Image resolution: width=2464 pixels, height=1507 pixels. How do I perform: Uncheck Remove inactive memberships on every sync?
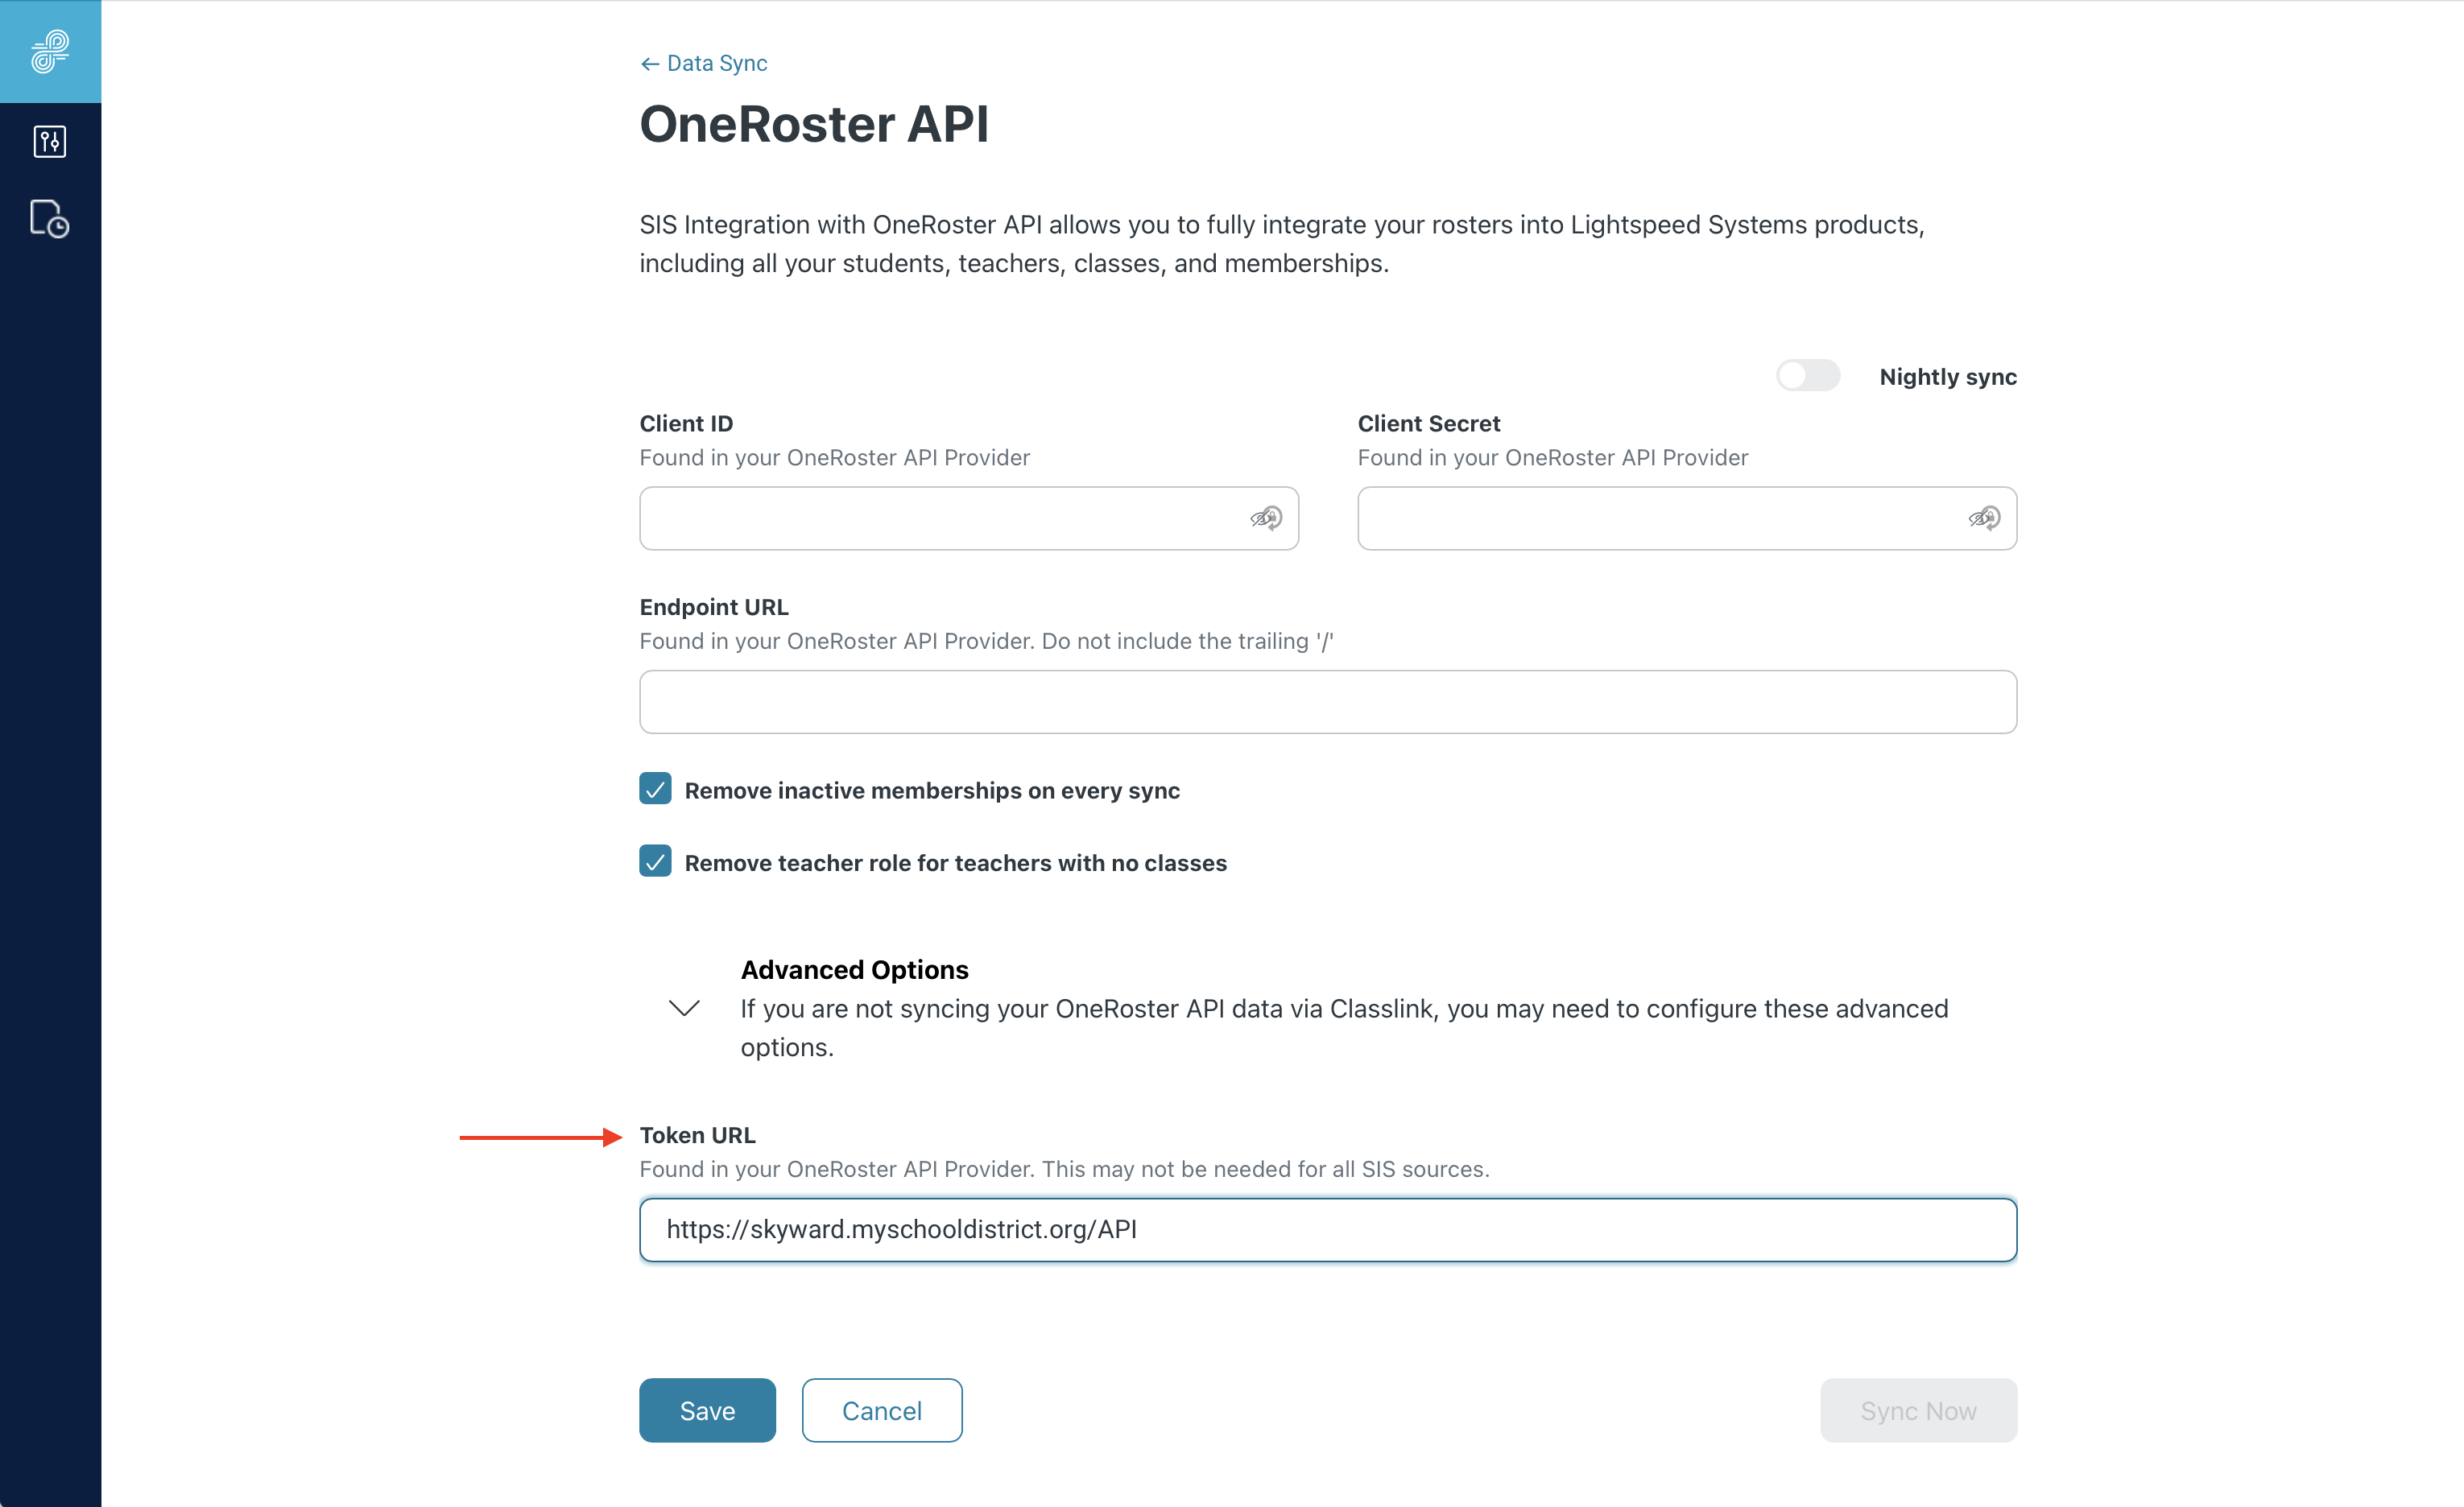click(655, 789)
